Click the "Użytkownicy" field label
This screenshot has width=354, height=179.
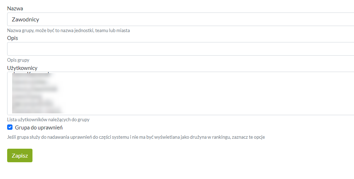click(22, 68)
